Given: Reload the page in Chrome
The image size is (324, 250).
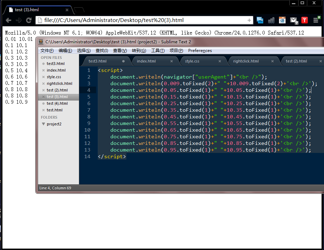Looking at the screenshot, I should [29, 20].
